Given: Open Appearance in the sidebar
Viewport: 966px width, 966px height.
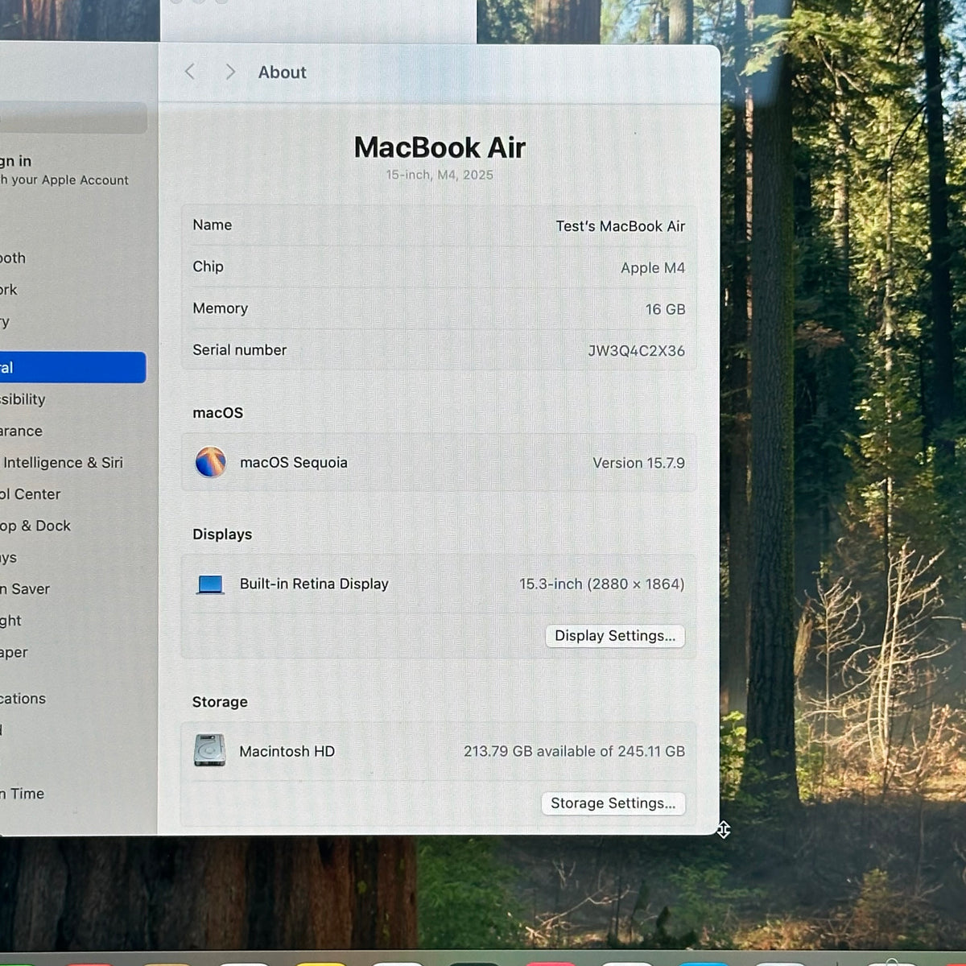Looking at the screenshot, I should click(x=21, y=431).
